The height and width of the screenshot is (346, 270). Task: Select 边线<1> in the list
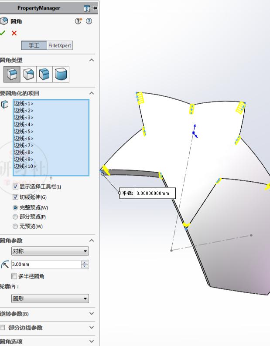(24, 103)
